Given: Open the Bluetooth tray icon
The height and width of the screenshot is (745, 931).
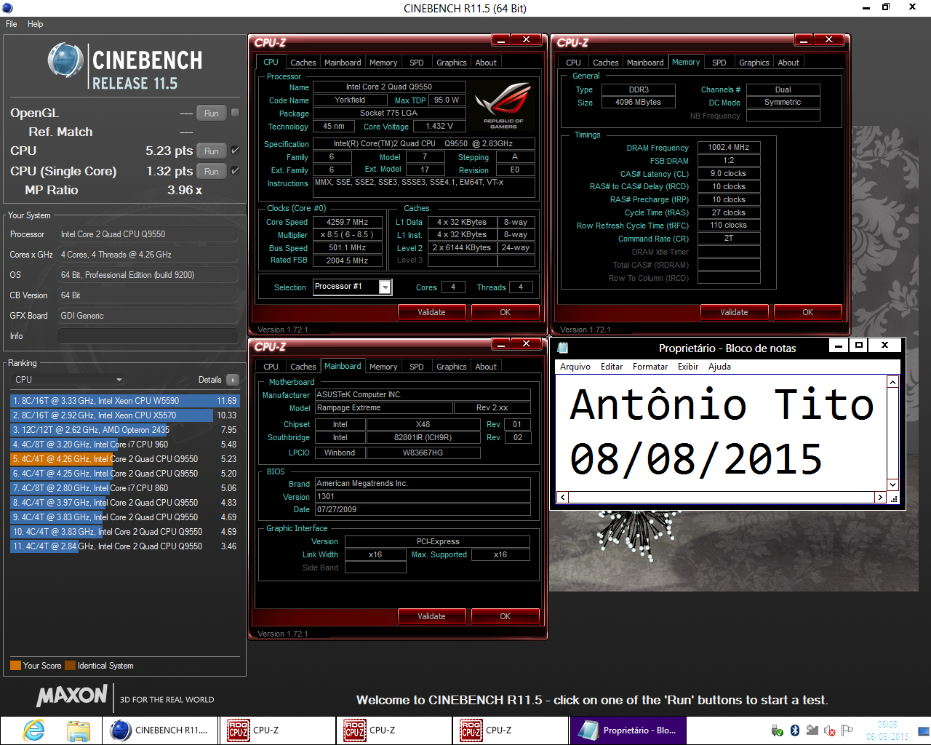Looking at the screenshot, I should 795,730.
